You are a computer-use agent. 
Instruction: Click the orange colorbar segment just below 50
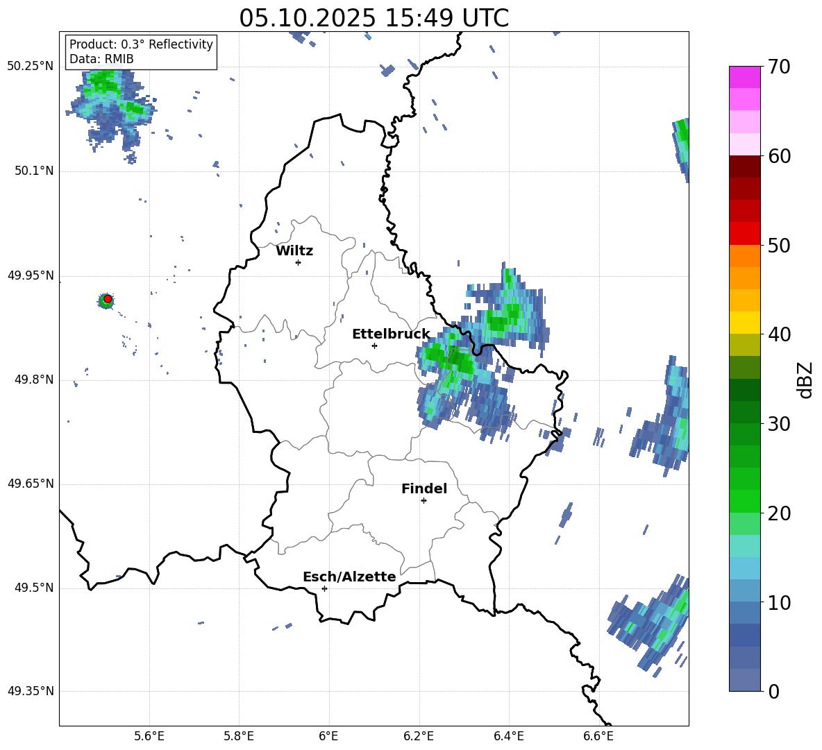[744, 255]
